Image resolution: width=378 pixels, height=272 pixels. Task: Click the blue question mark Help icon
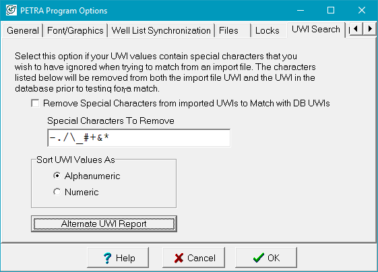pos(107,258)
